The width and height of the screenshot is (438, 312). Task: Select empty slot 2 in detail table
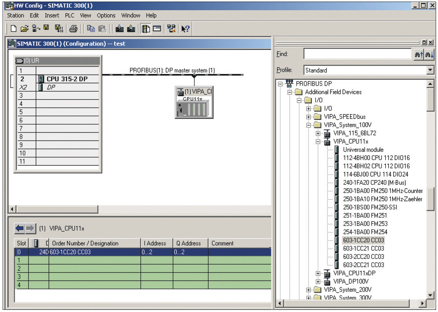(143, 268)
